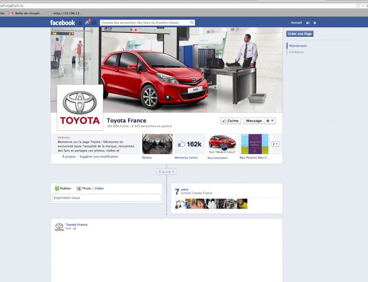Image resolution: width=368 pixels, height=282 pixels.
Task: Click the Gmail bookmark icon
Action: pyautogui.click(x=11, y=13)
